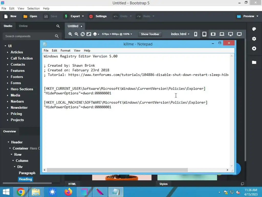The width and height of the screenshot is (262, 197).
Task: Click the magnifier in Search components field
Action: click(x=57, y=36)
